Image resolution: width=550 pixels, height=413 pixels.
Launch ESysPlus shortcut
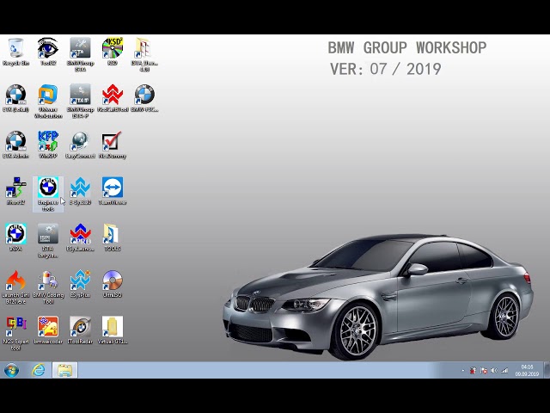click(80, 284)
